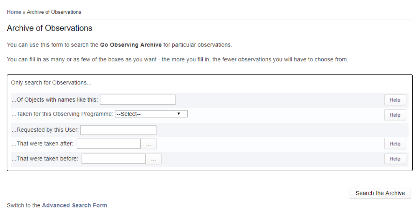The image size is (420, 213).
Task: Click the 'Requested by this User' field
Action: coord(118,130)
